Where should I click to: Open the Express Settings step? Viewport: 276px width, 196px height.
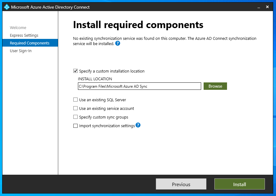tap(24, 35)
